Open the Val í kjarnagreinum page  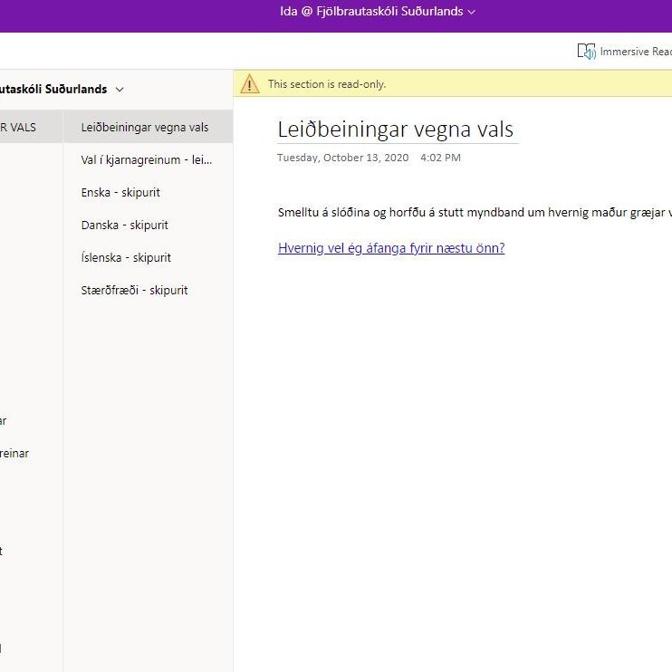coord(146,160)
